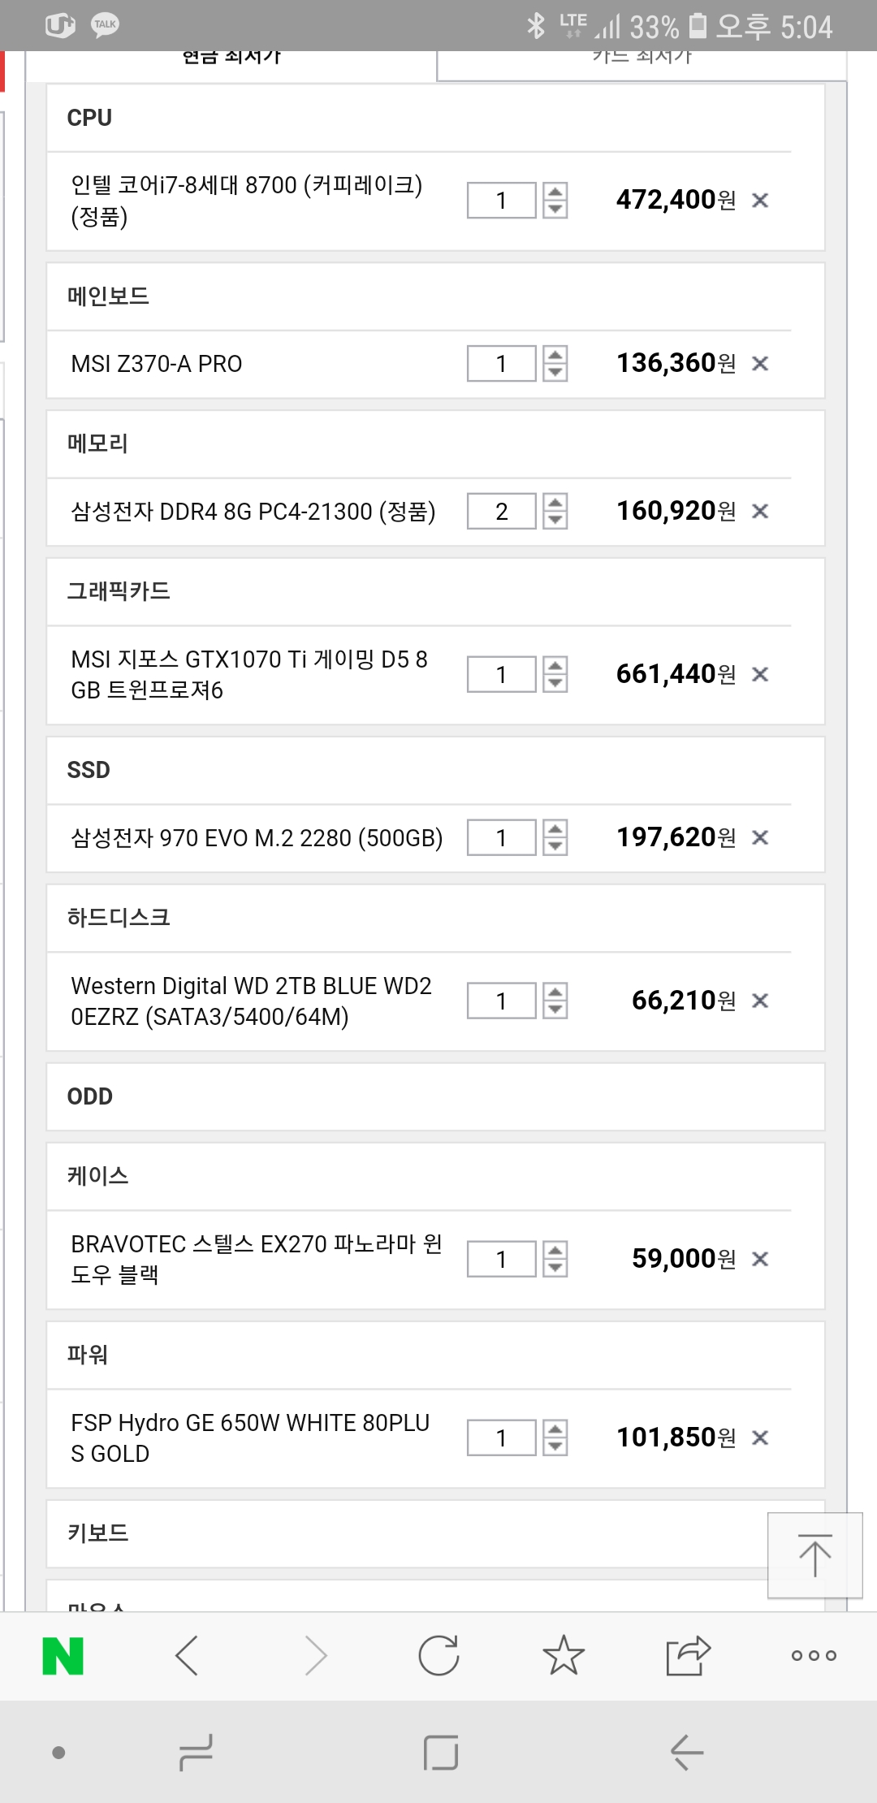Reload the page using the refresh icon

tap(438, 1656)
